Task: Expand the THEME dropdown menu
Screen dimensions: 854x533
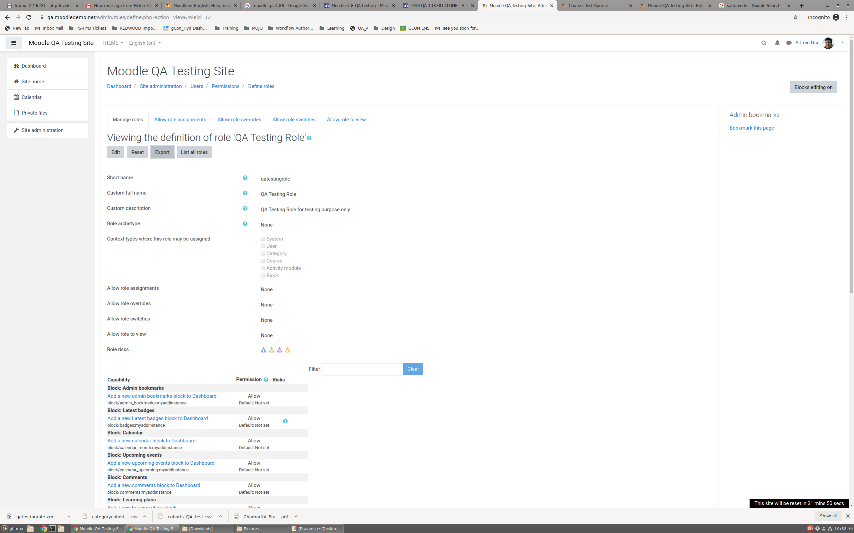Action: 112,43
